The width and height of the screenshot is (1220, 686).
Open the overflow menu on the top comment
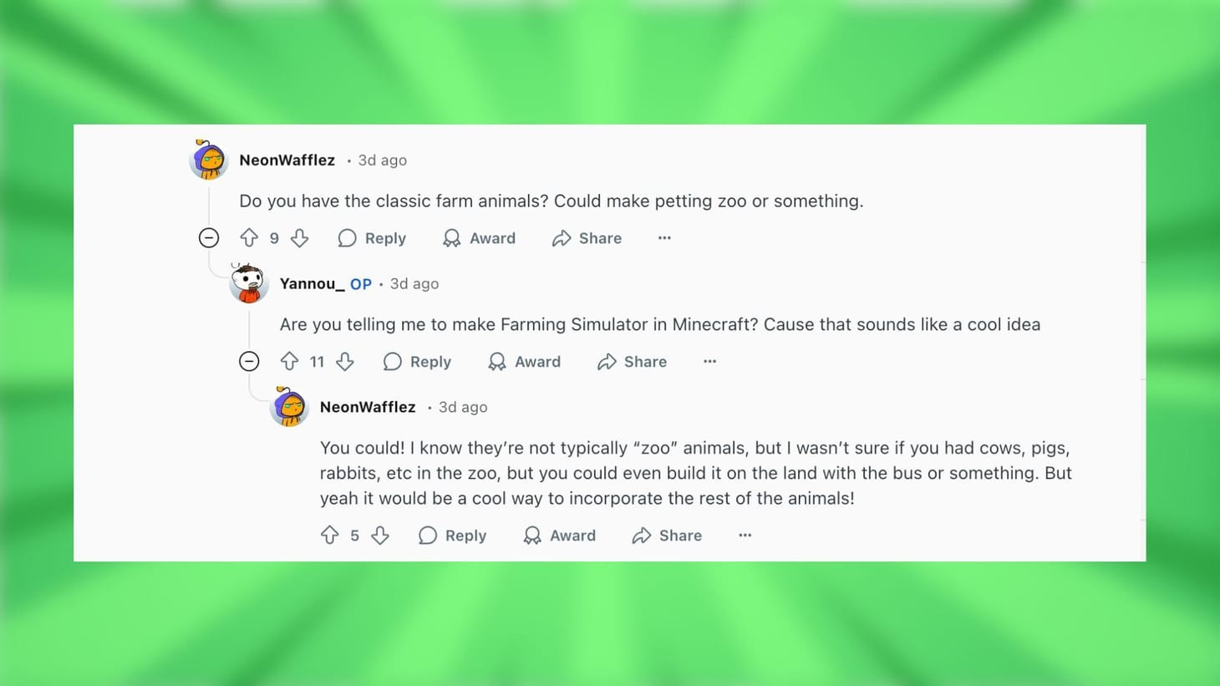(x=663, y=237)
